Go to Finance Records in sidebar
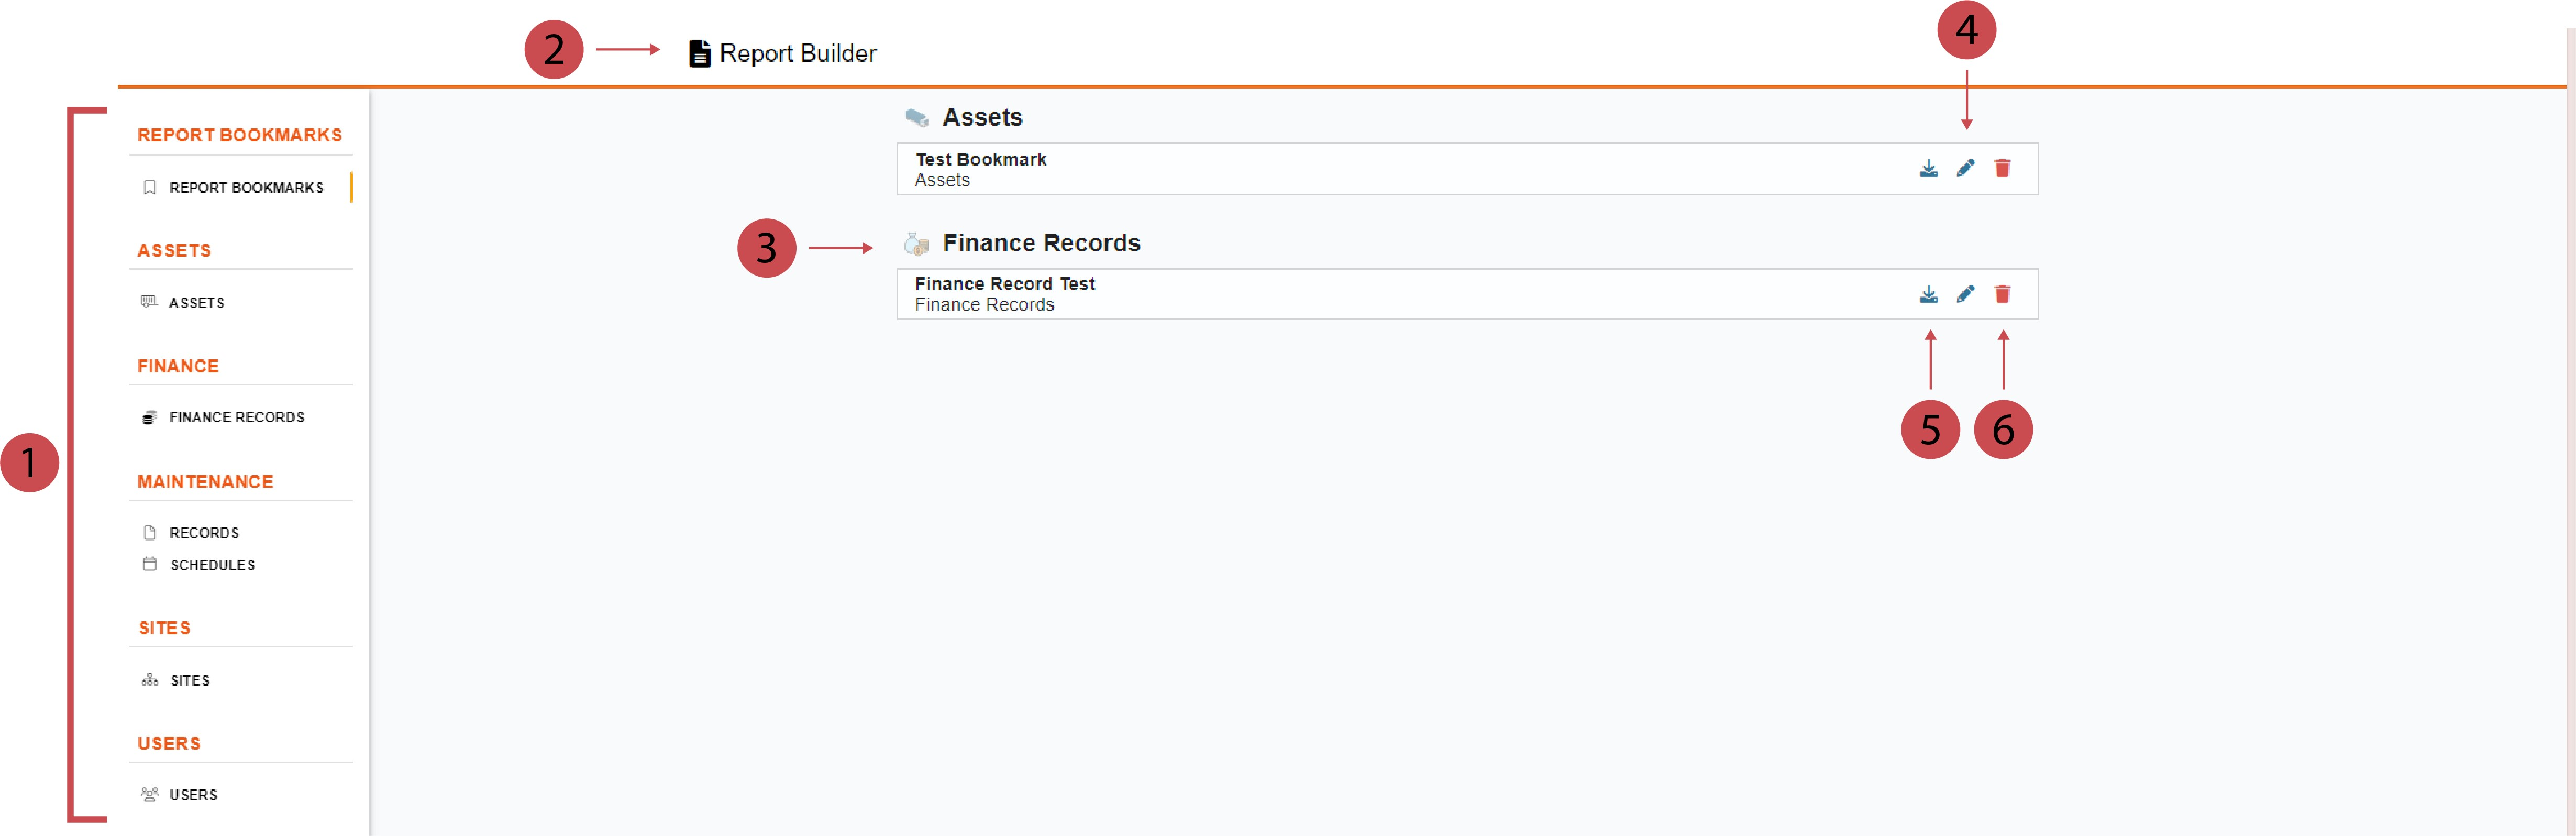Viewport: 2576px width, 836px height. pos(236,418)
